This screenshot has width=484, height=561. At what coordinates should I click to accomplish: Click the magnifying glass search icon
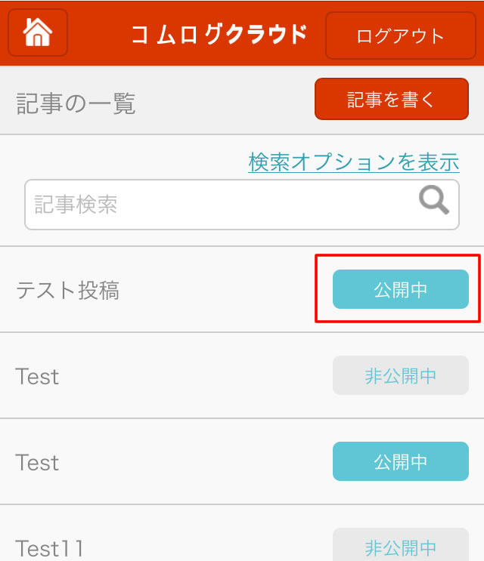tap(434, 201)
